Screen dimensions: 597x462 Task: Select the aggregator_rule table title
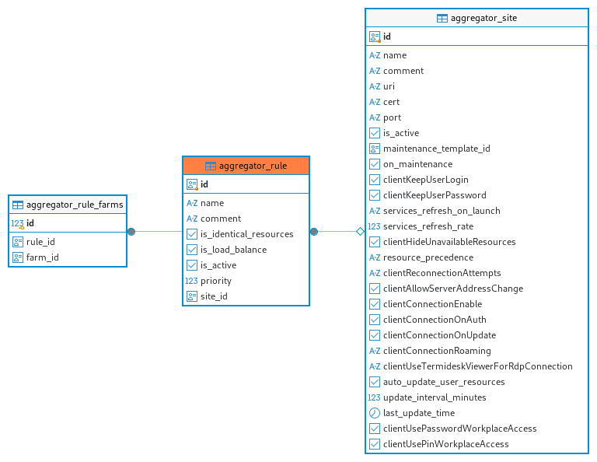pos(253,166)
